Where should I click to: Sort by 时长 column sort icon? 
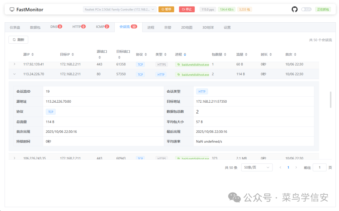(x=271, y=55)
